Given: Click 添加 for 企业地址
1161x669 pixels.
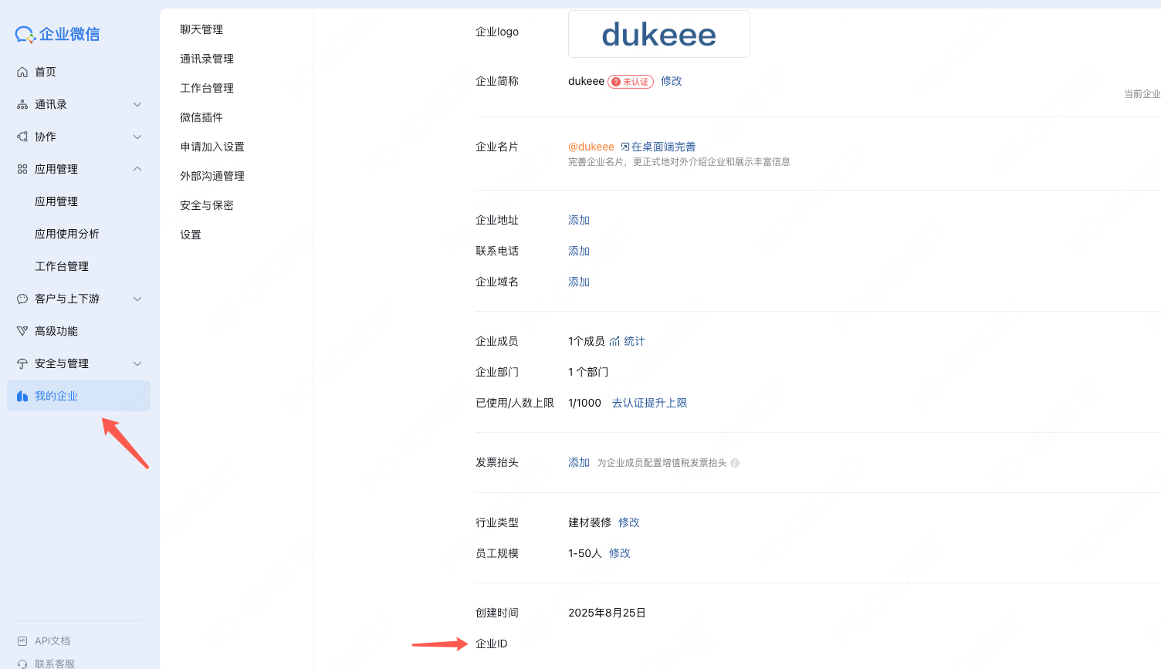Looking at the screenshot, I should (x=579, y=220).
